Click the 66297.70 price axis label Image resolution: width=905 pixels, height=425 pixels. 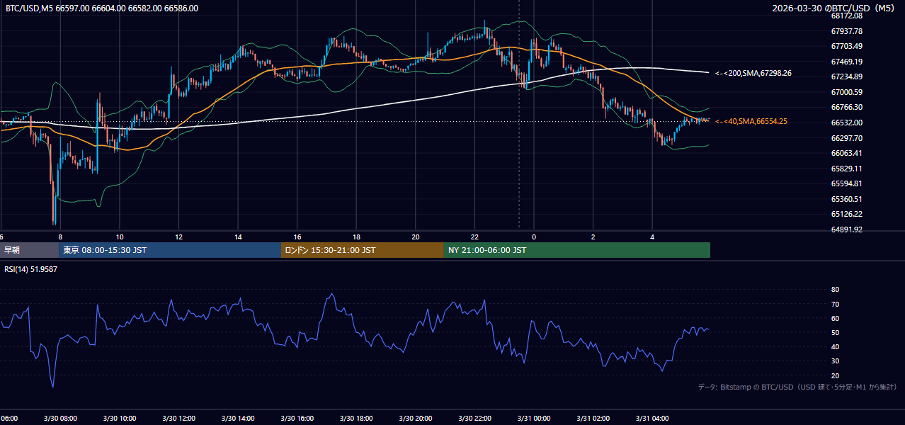(x=846, y=138)
